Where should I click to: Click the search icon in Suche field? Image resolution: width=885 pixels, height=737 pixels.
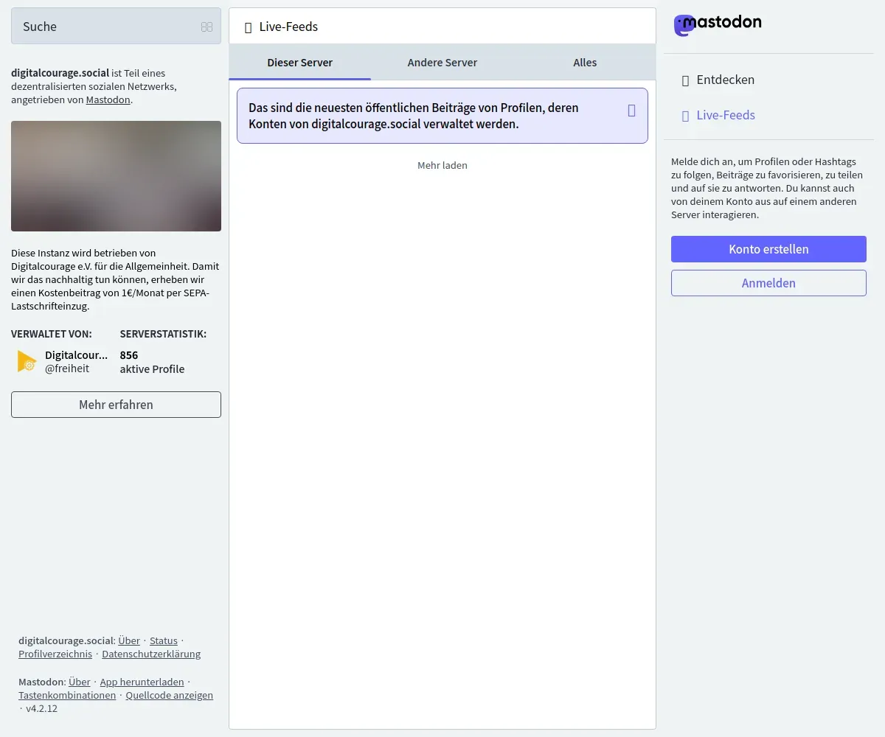click(x=206, y=27)
